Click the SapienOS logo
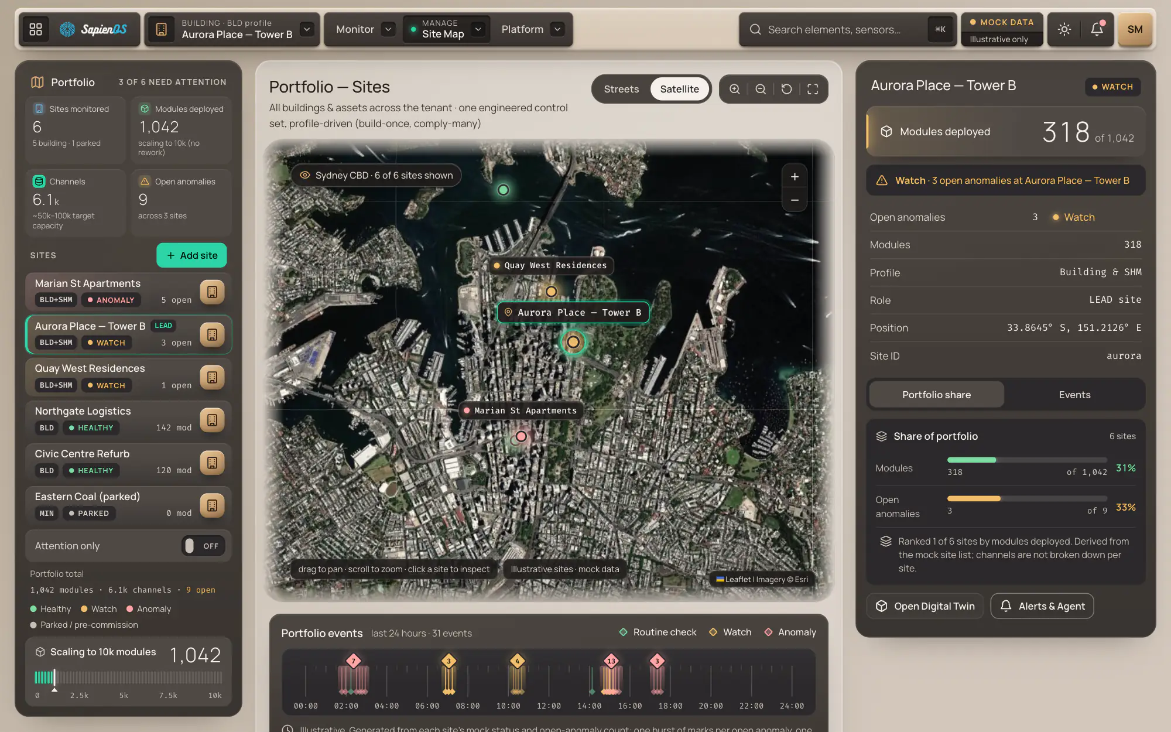1171x732 pixels. point(94,29)
